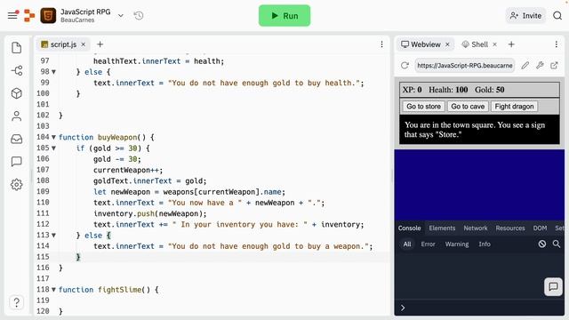The height and width of the screenshot is (320, 569).
Task: Click the 'inventory.push(newWeapon);' code line
Action: tap(150, 213)
